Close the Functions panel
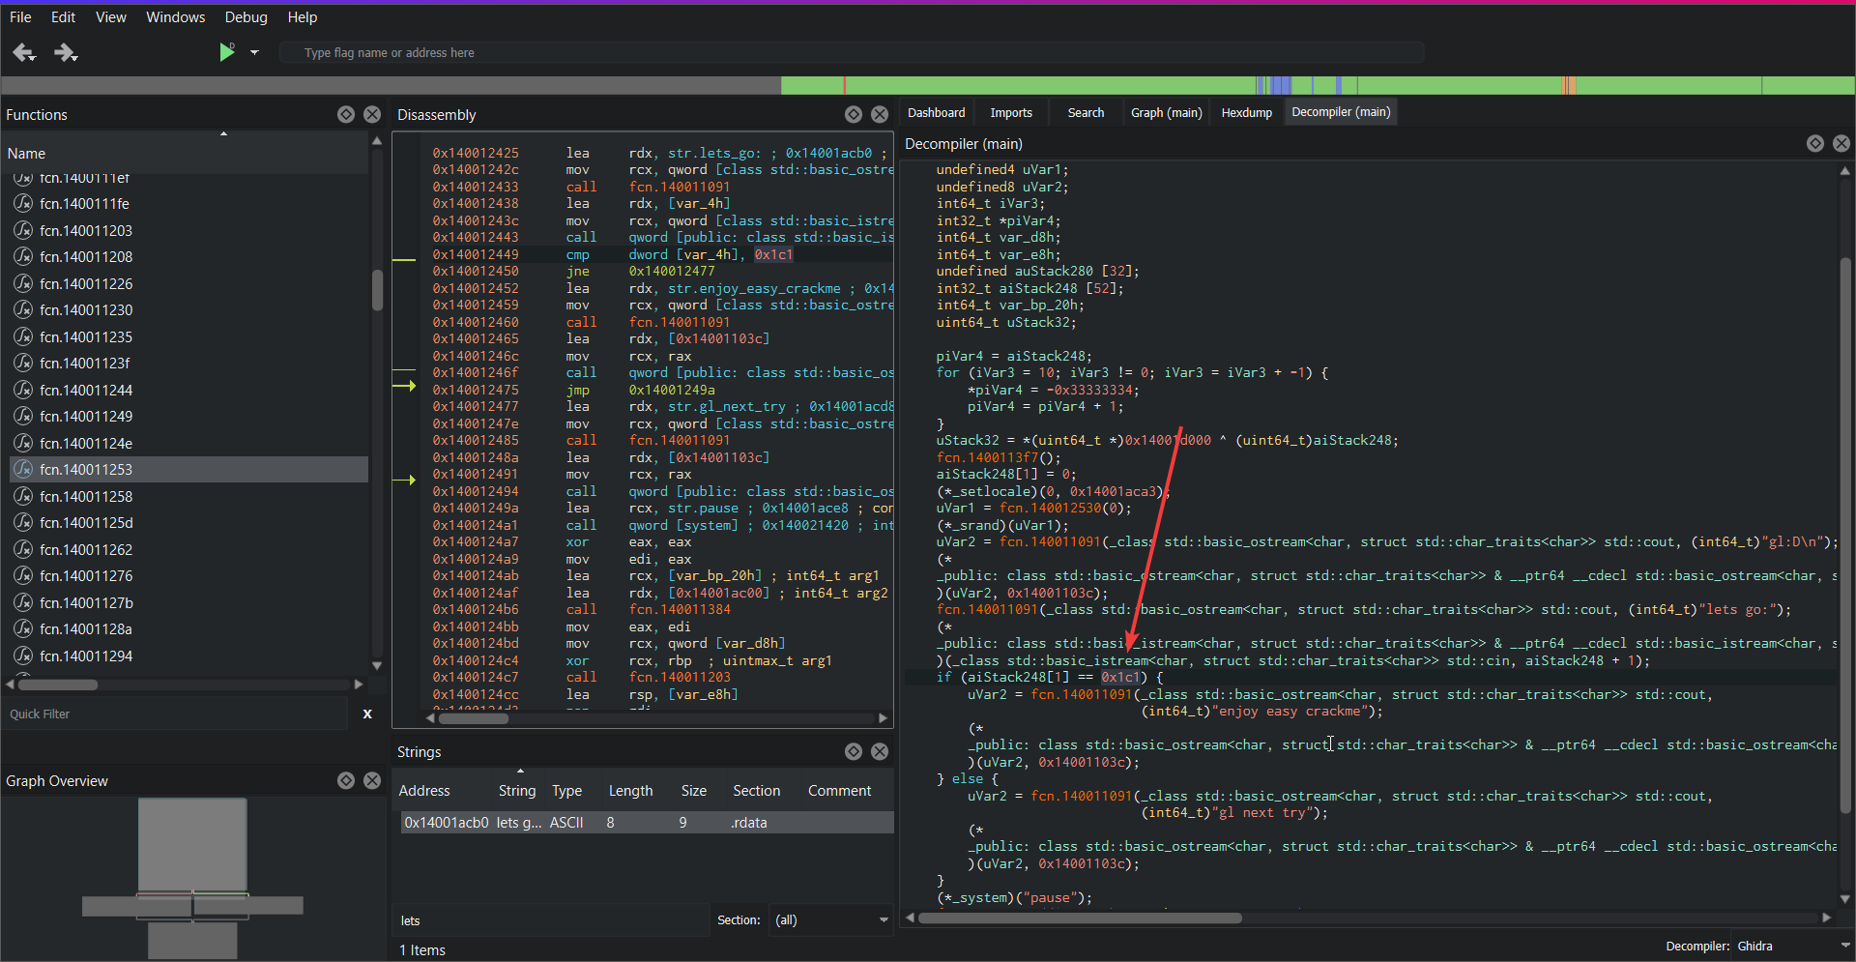The height and width of the screenshot is (962, 1856). (372, 114)
